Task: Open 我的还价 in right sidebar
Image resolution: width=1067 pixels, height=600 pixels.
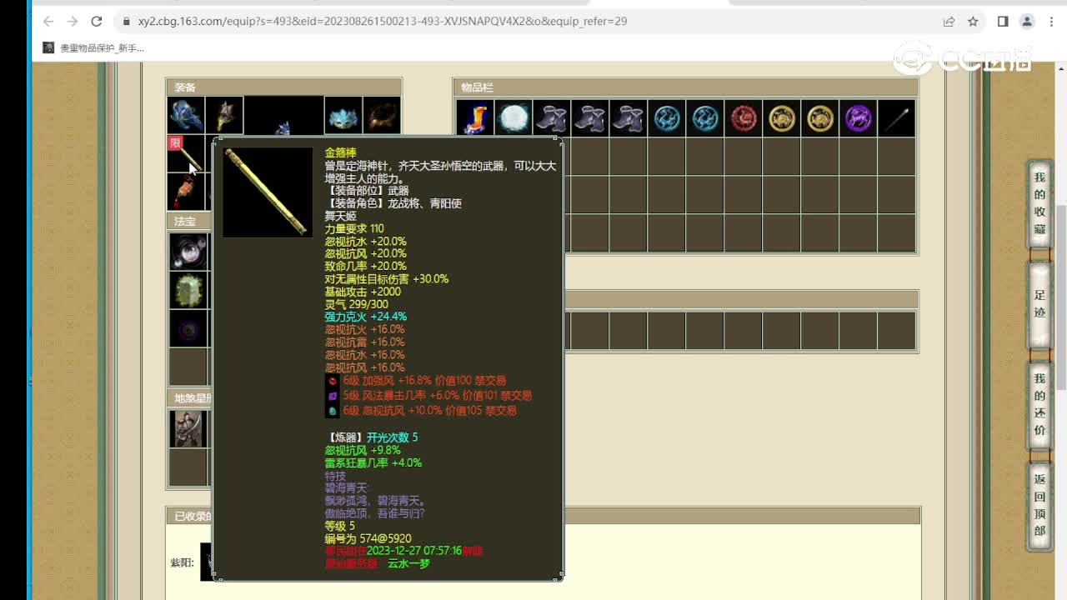Action: tap(1039, 404)
